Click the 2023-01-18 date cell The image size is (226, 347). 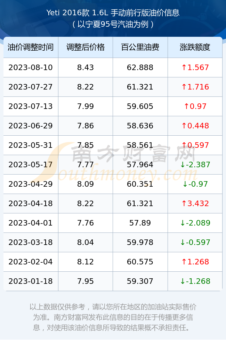31,281
